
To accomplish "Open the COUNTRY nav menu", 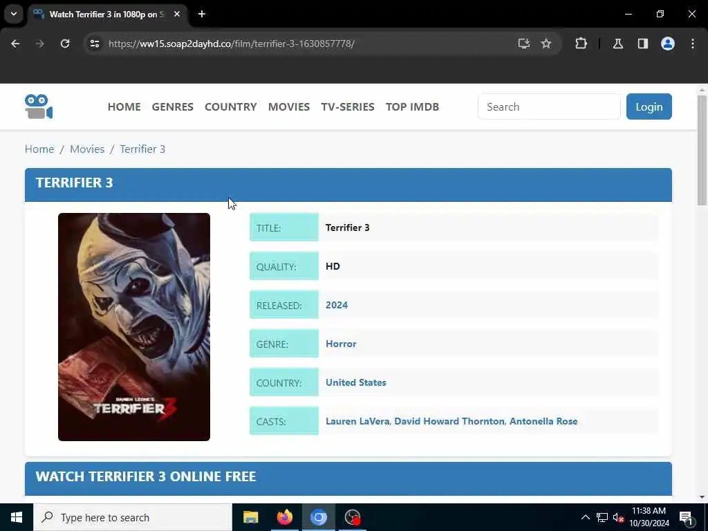I will tap(231, 107).
